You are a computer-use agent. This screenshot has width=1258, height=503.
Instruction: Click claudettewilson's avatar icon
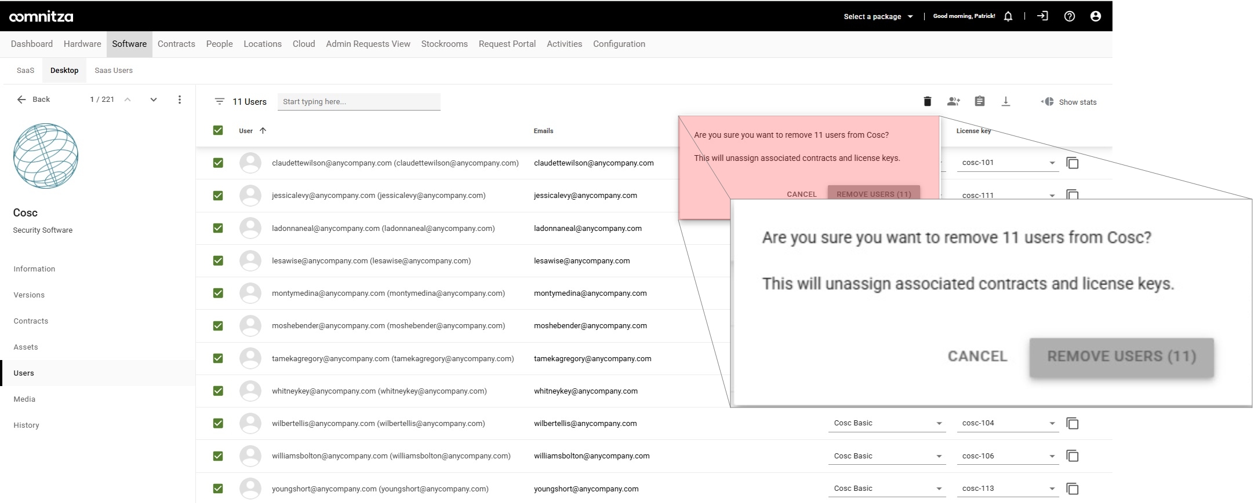pyautogui.click(x=250, y=163)
